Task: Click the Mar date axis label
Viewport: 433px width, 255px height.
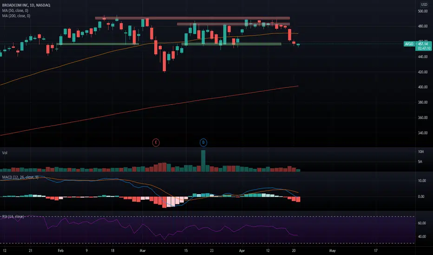Action: point(143,250)
